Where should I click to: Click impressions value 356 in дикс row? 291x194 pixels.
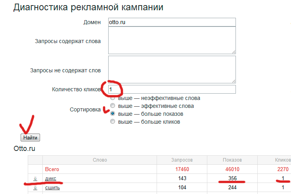232,178
